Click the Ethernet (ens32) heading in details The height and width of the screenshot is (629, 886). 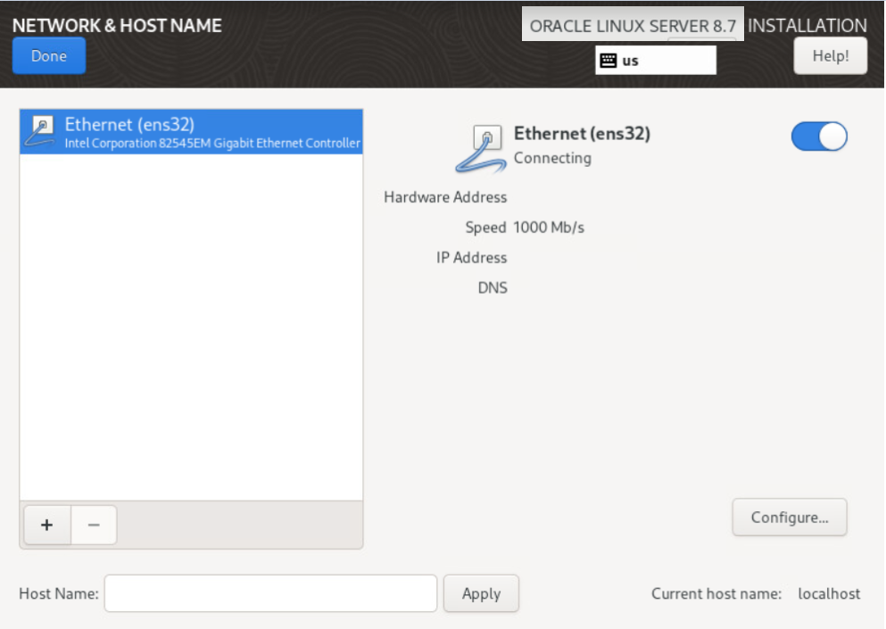point(582,134)
